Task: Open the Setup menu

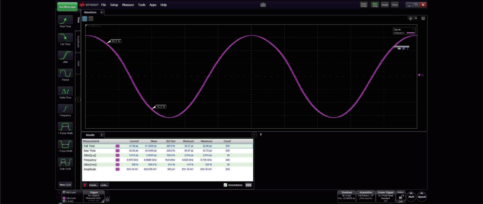Action: (x=114, y=5)
